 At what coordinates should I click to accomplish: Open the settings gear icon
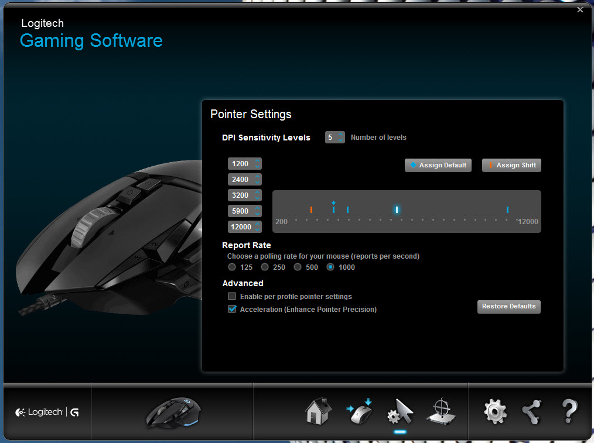pyautogui.click(x=495, y=411)
